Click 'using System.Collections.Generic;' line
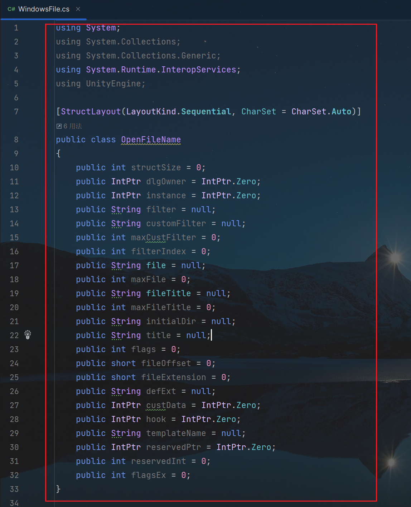 (138, 56)
